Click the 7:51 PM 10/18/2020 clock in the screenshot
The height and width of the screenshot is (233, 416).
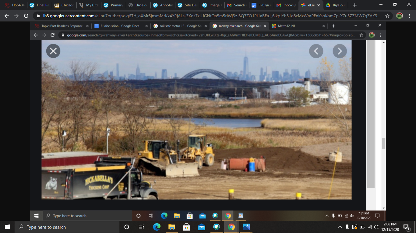[363, 215]
